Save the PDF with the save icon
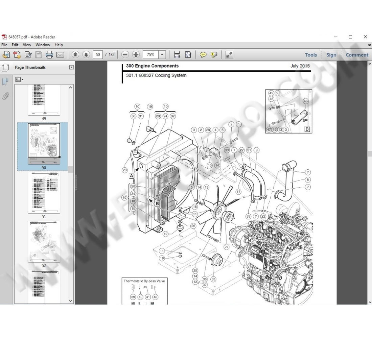The width and height of the screenshot is (372, 338). 39,54
